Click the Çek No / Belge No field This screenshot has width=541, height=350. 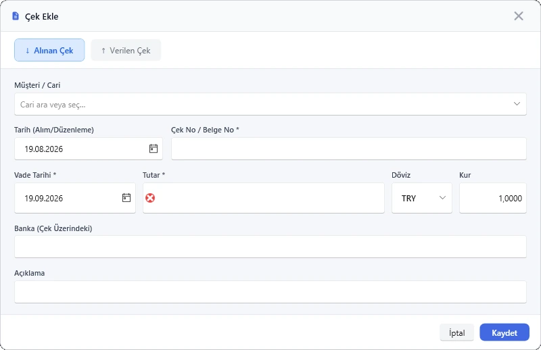(349, 149)
